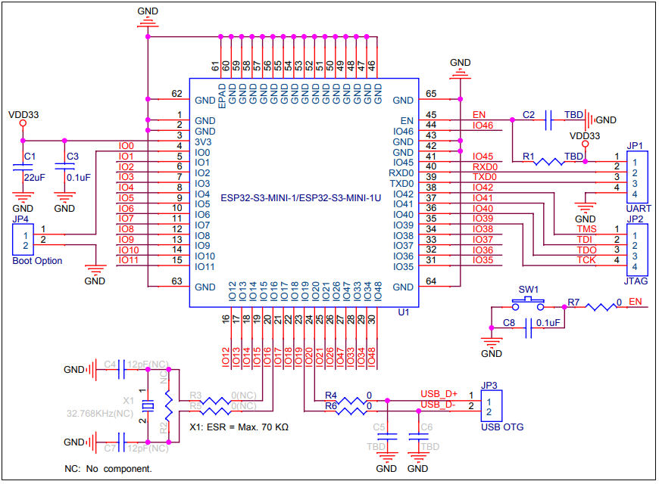Click the red RXD0 net label

[485, 167]
